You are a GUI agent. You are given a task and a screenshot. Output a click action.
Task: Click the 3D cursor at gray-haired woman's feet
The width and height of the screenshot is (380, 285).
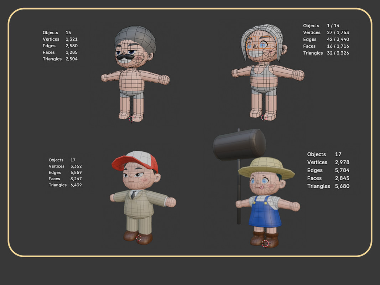pos(264,118)
